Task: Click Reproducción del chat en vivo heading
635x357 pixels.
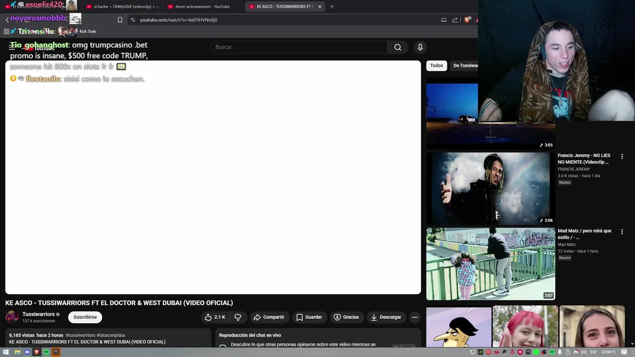Action: pyautogui.click(x=250, y=335)
